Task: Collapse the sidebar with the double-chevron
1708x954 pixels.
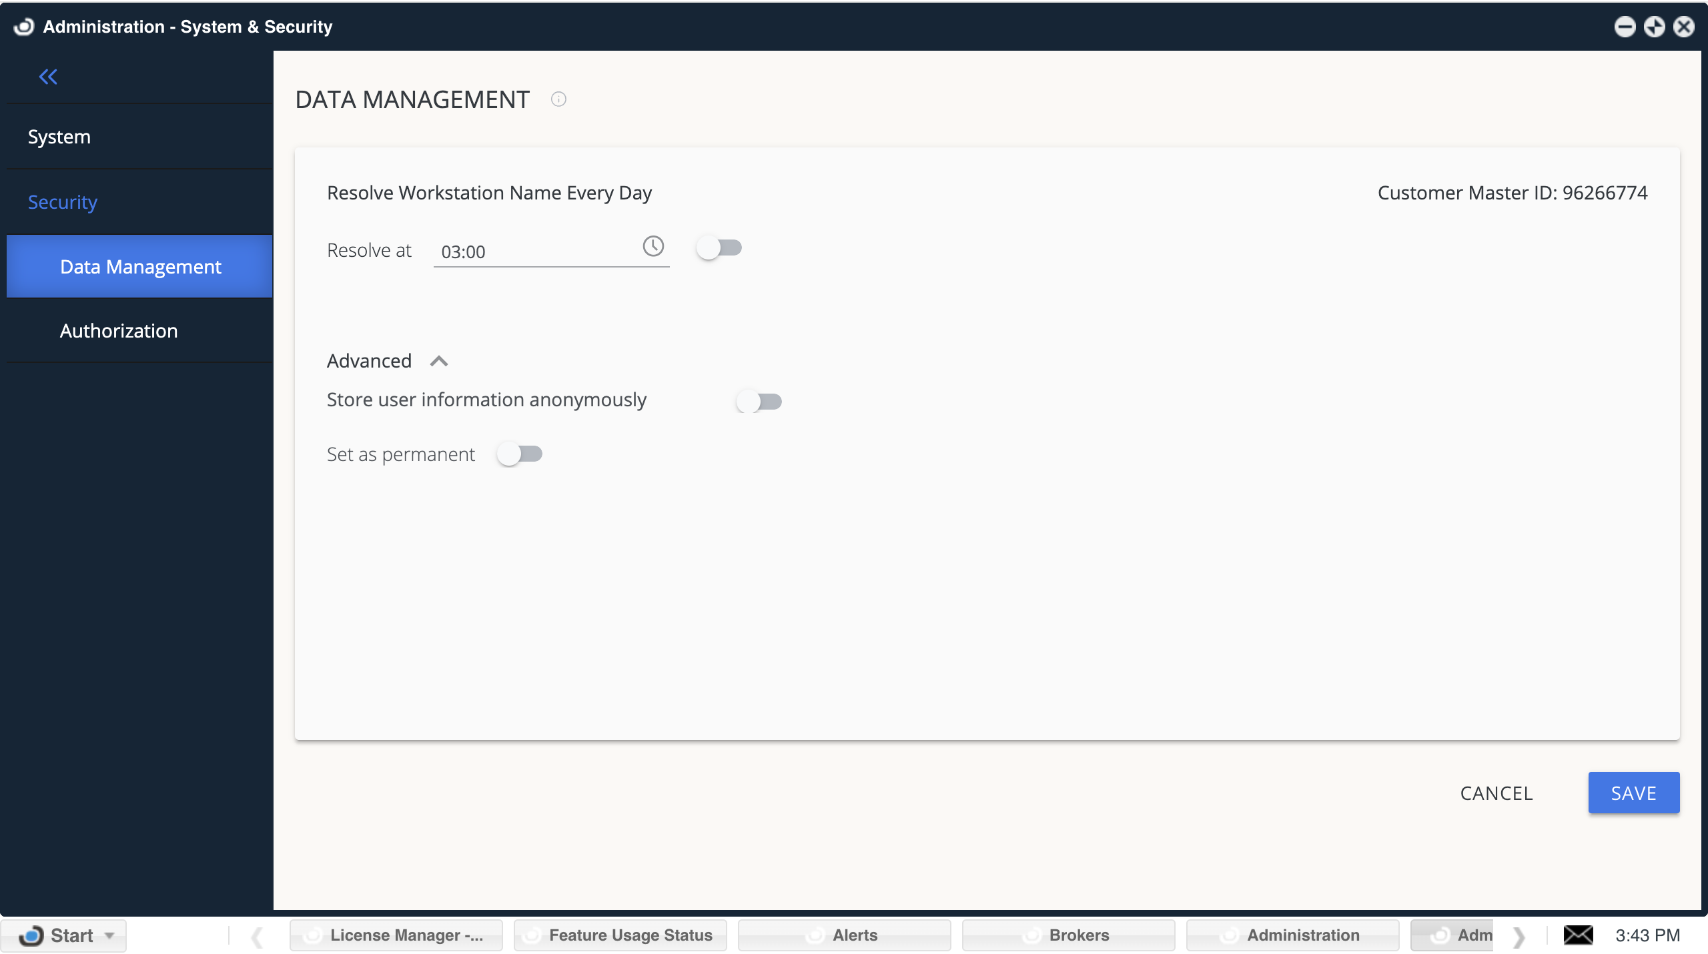Action: coord(47,76)
